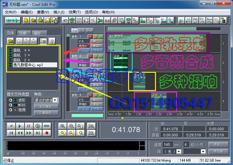The height and width of the screenshot is (165, 233).
Task: Zoom in horizontally with the plus magnifier
Action: point(63,126)
